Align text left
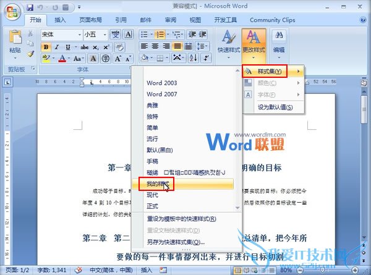Screen dimensions: 371x275 click(x=144, y=46)
